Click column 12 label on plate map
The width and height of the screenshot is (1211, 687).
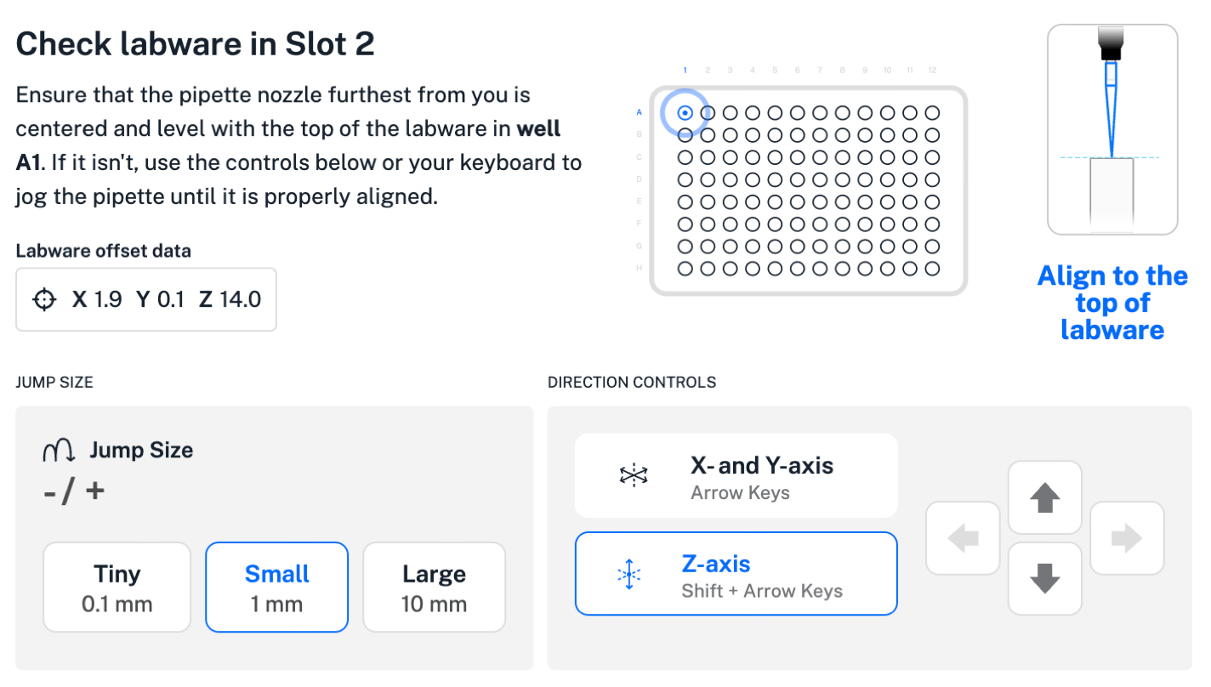[932, 70]
